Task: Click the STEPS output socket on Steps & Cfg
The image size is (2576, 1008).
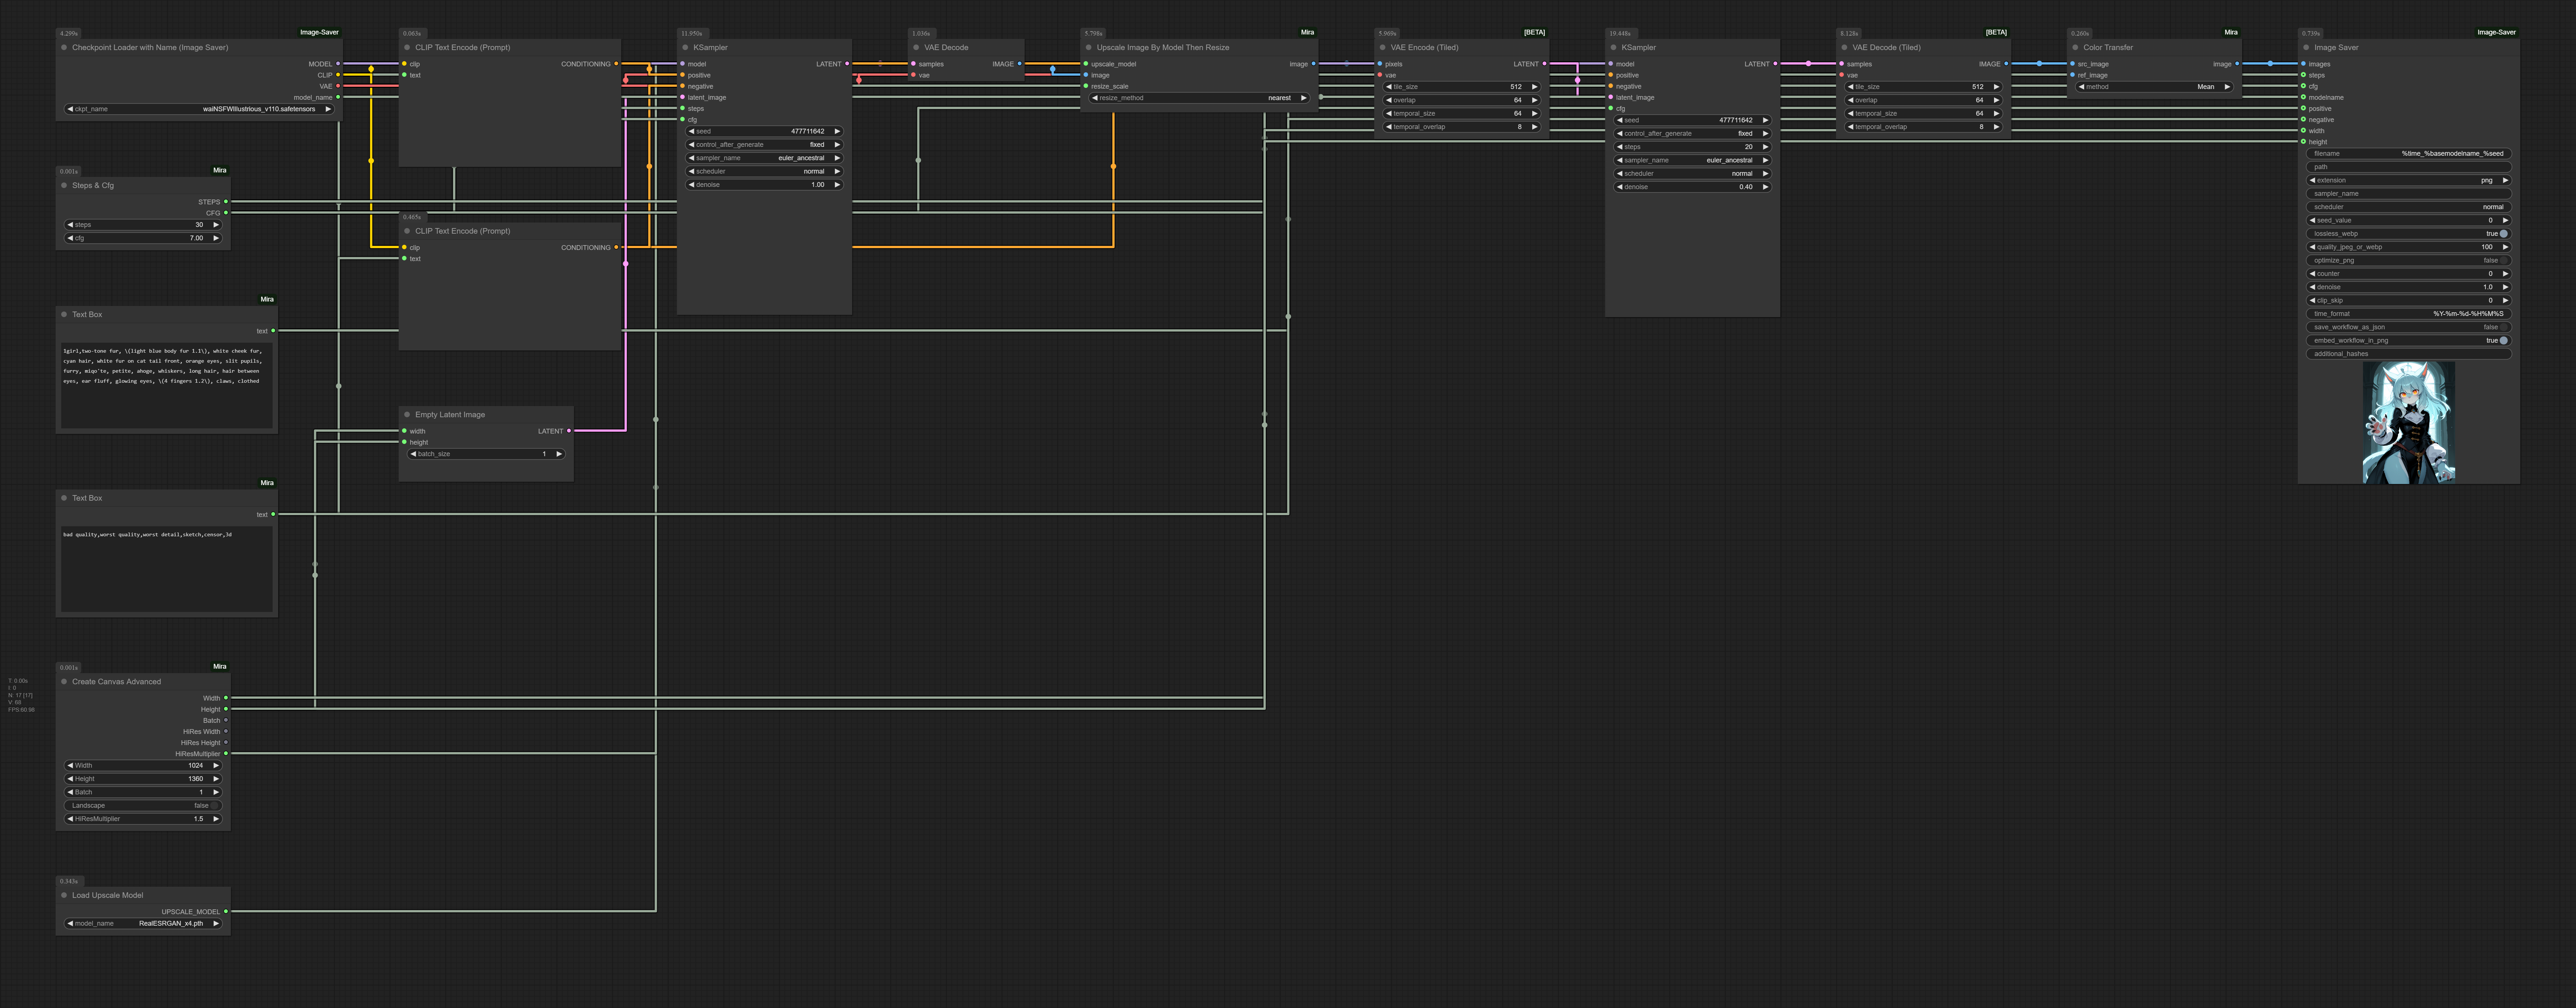Action: coord(226,202)
